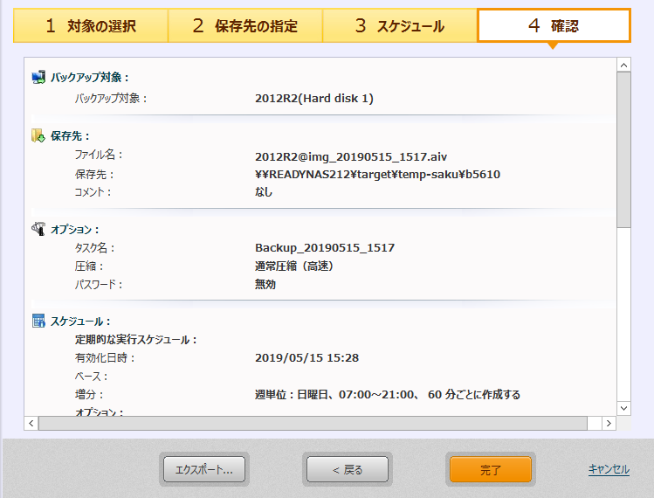Finish the wizard with 完了 button
The image size is (654, 498).
[x=491, y=470]
